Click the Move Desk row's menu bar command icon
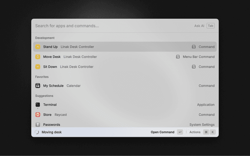 [x=178, y=57]
